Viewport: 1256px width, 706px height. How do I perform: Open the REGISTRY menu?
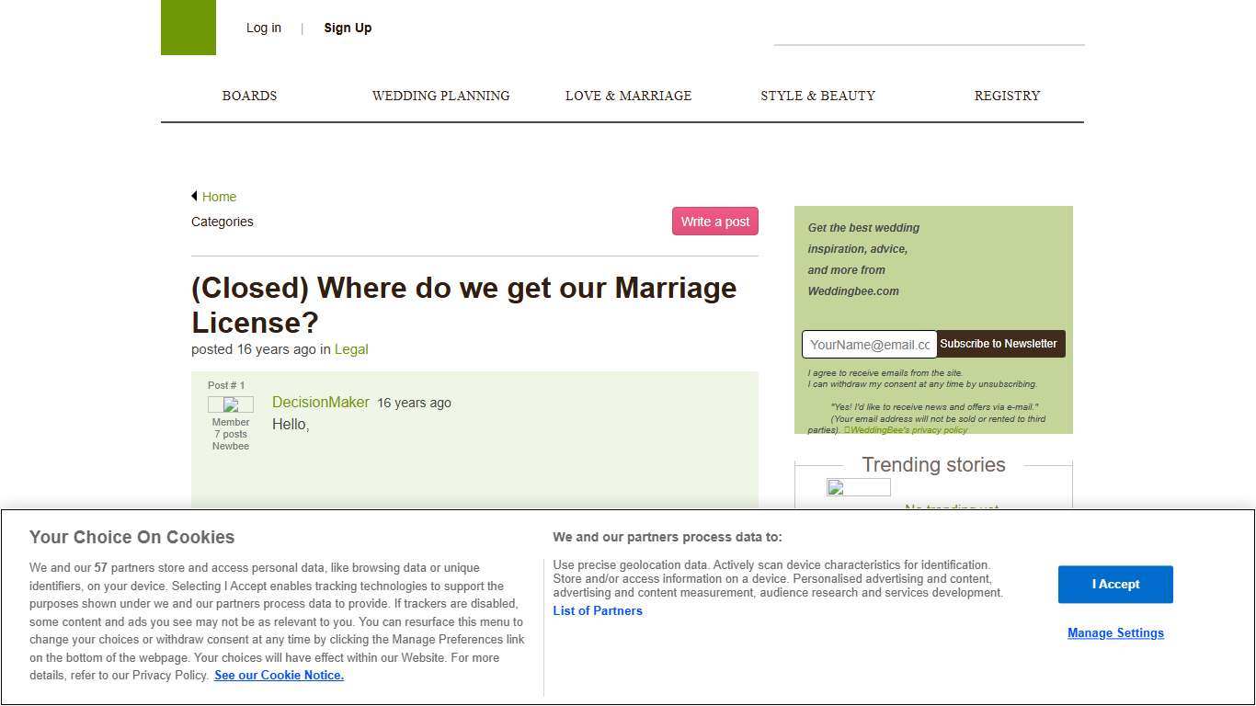pyautogui.click(x=1007, y=96)
